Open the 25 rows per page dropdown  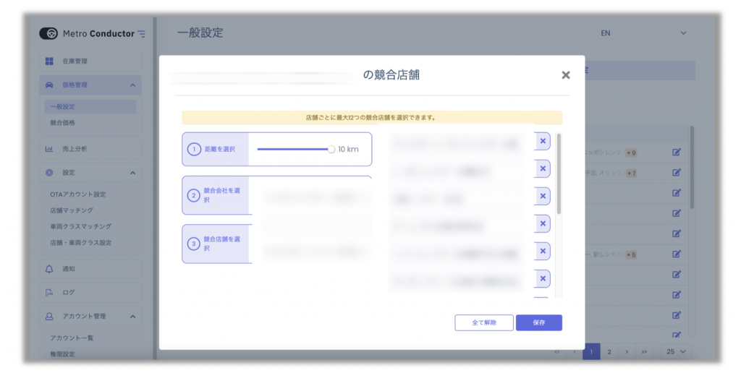tap(676, 352)
